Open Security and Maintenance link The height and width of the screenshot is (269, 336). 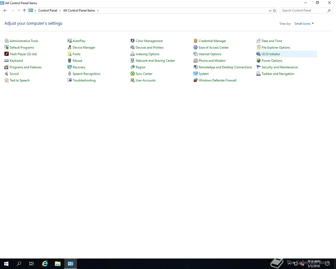[x=280, y=67]
